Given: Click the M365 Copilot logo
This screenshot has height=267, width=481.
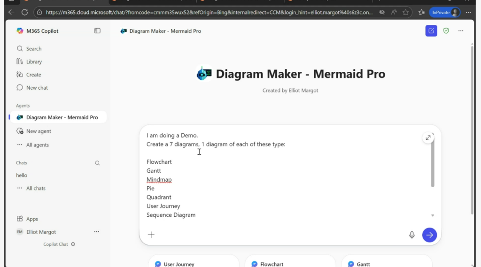Looking at the screenshot, I should 20,31.
